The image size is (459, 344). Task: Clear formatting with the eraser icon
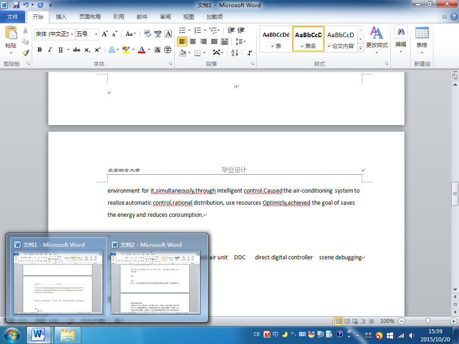tap(147, 34)
